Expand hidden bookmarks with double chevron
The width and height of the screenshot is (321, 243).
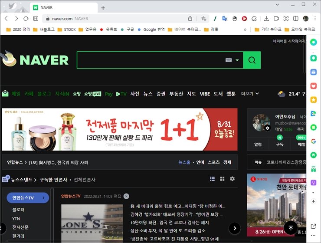[x=245, y=30]
